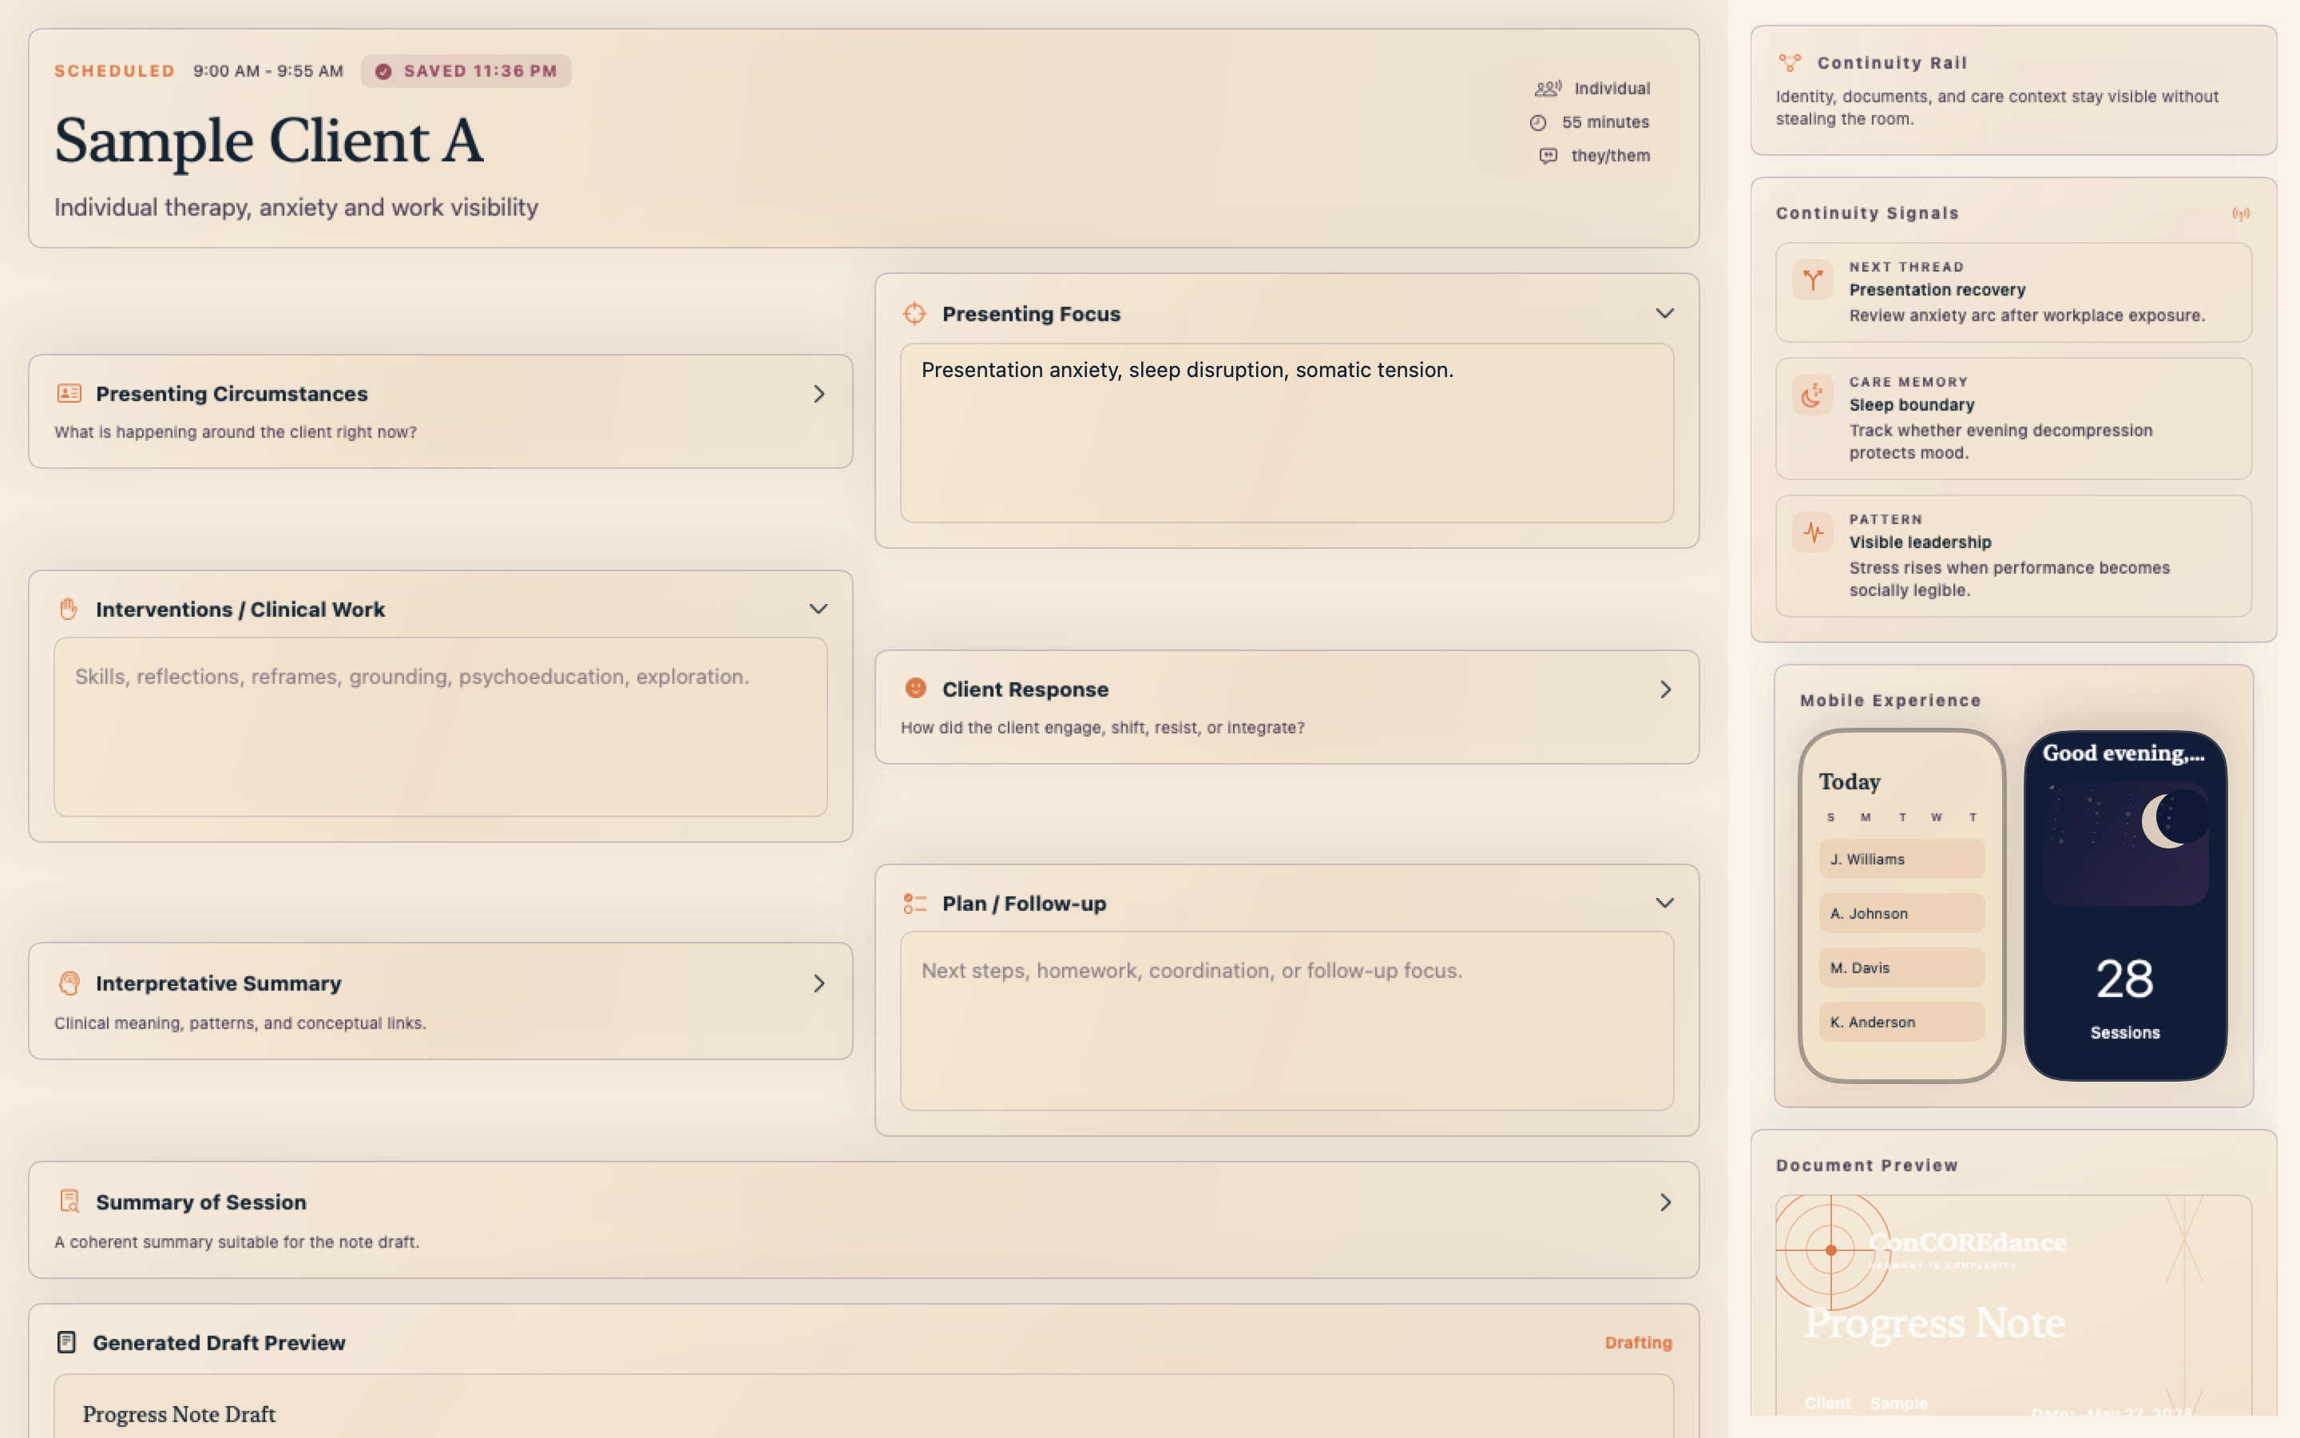The image size is (2300, 1438).
Task: Click the Sample Client A heading
Action: tap(269, 141)
